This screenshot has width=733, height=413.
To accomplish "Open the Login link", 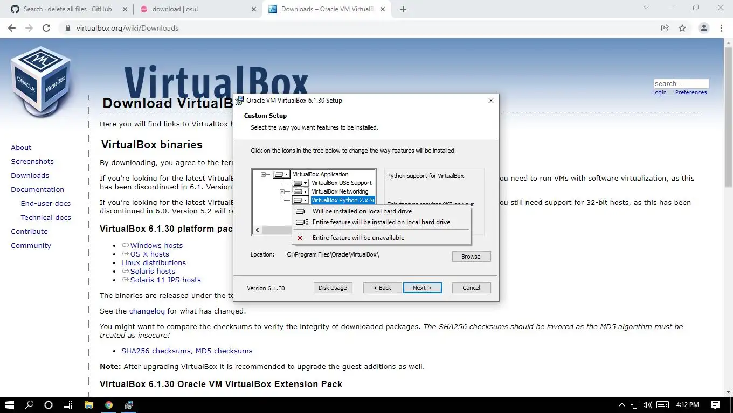I will pyautogui.click(x=659, y=92).
